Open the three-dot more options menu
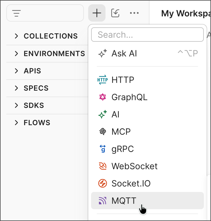Viewport: 211px width, 221px height. click(134, 13)
